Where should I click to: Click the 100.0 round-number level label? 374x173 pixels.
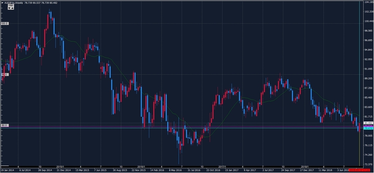click(x=5, y=24)
